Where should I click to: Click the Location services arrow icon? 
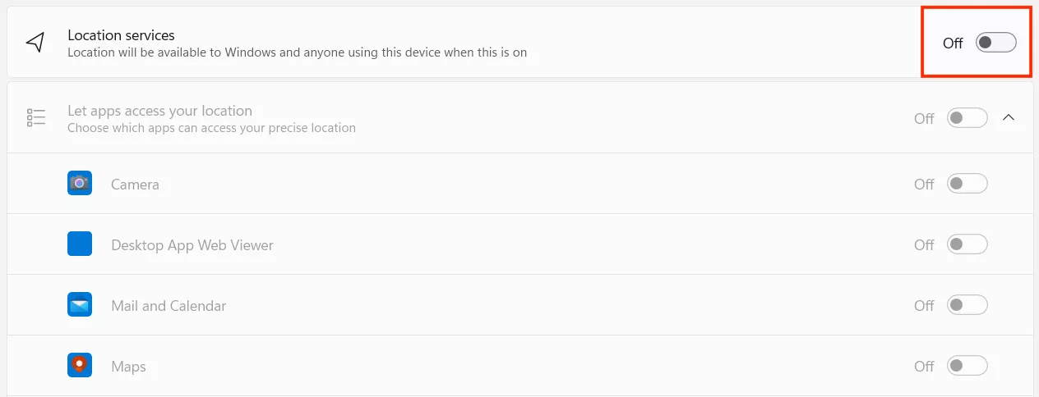35,43
